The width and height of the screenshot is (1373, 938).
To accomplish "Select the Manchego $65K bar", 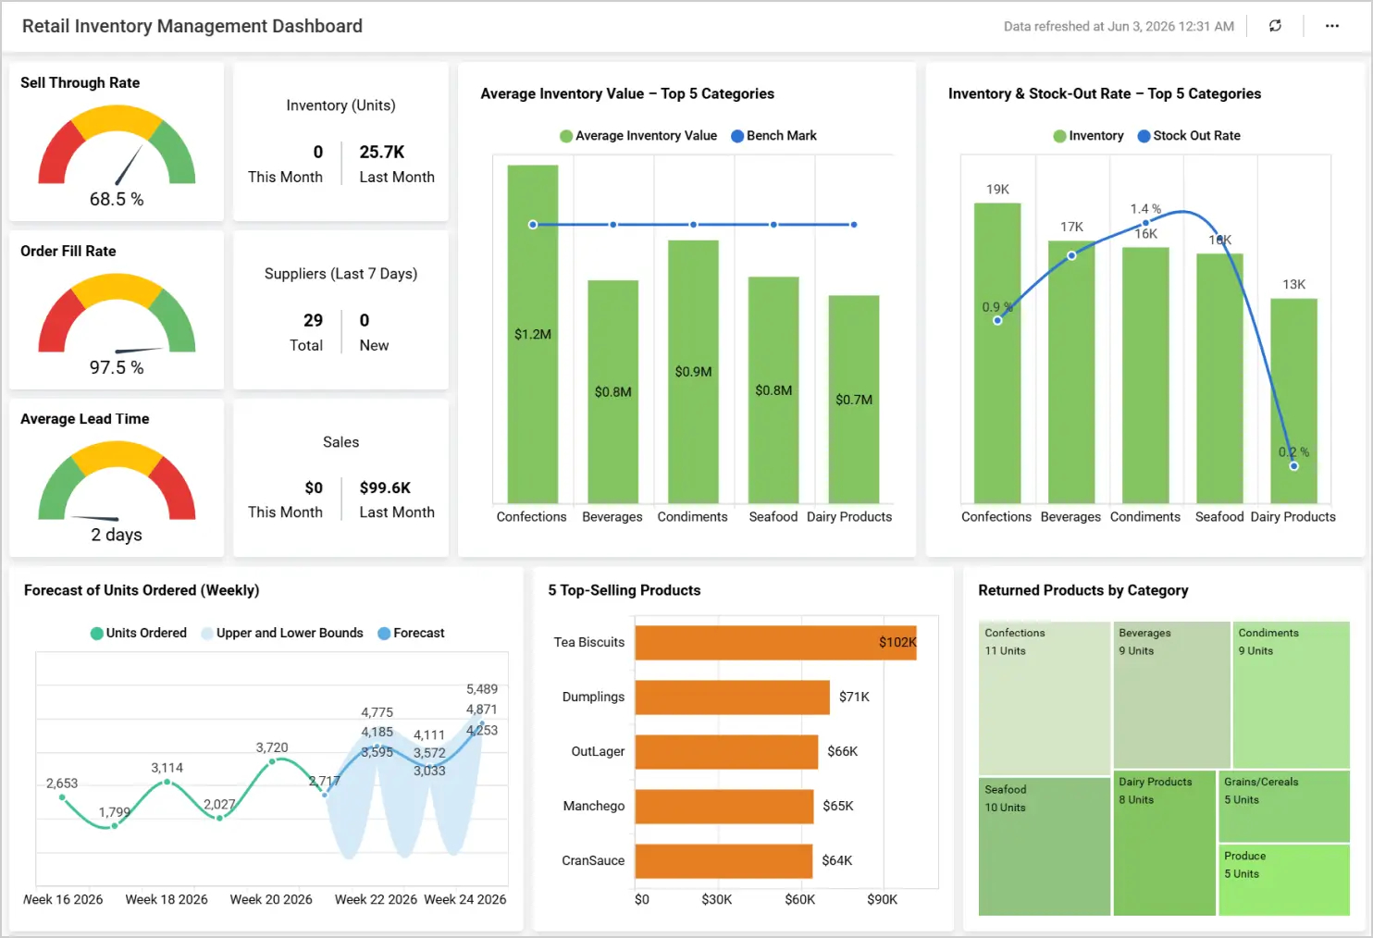I will [724, 807].
